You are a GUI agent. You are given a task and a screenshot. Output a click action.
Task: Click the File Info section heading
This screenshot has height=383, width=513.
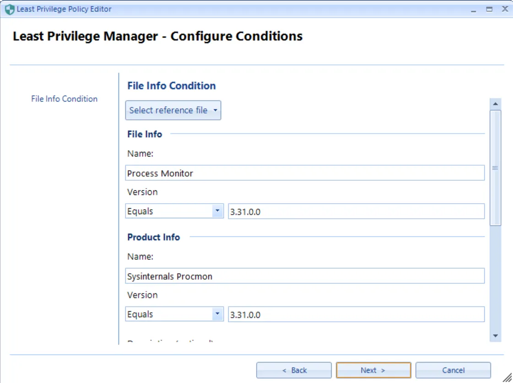point(144,134)
